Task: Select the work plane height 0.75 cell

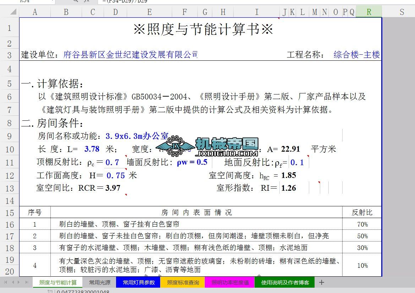Action: 116,175
